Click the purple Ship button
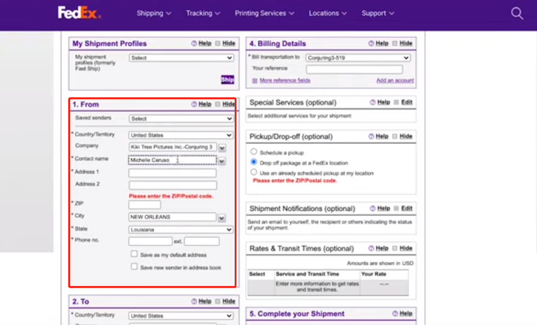 227,80
